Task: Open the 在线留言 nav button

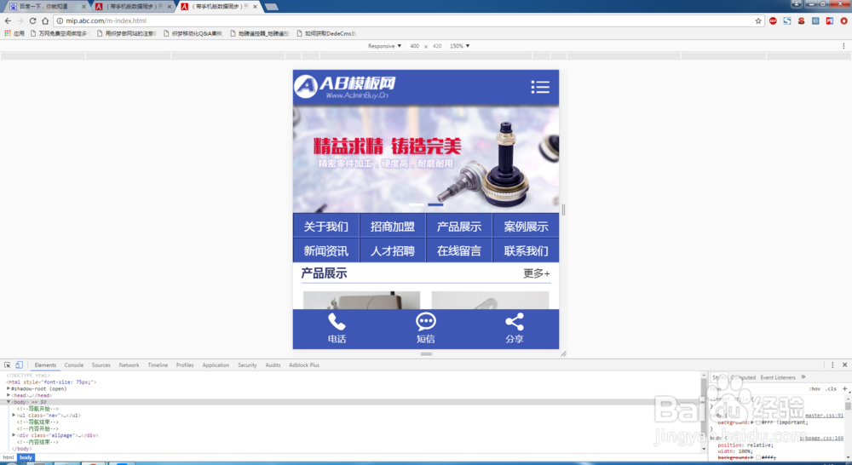Action: 459,250
